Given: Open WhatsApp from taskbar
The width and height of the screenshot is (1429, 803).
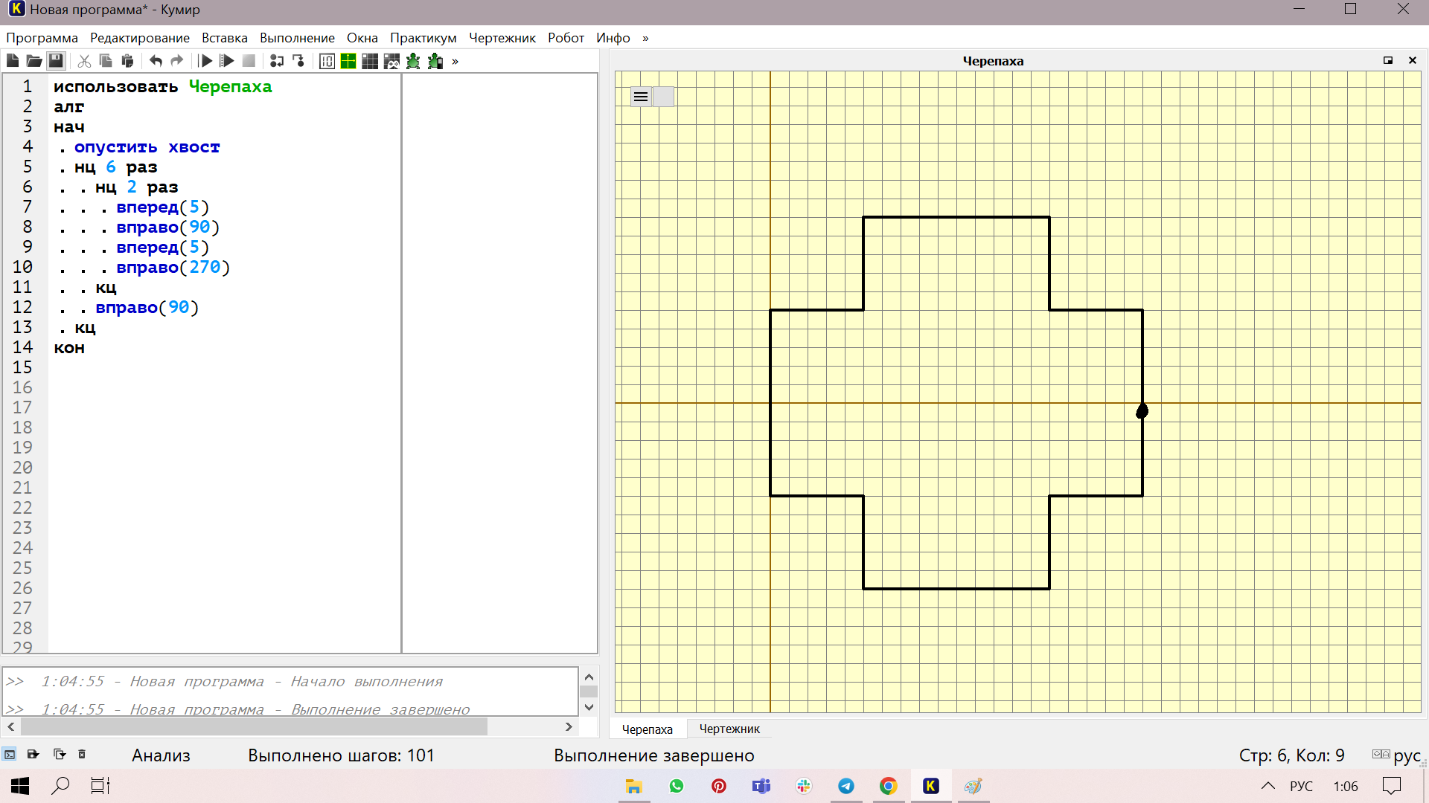Looking at the screenshot, I should 676,786.
